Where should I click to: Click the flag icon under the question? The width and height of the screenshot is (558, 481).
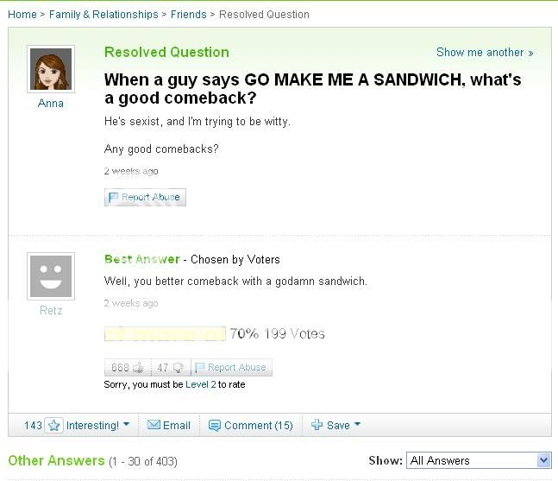click(x=113, y=198)
